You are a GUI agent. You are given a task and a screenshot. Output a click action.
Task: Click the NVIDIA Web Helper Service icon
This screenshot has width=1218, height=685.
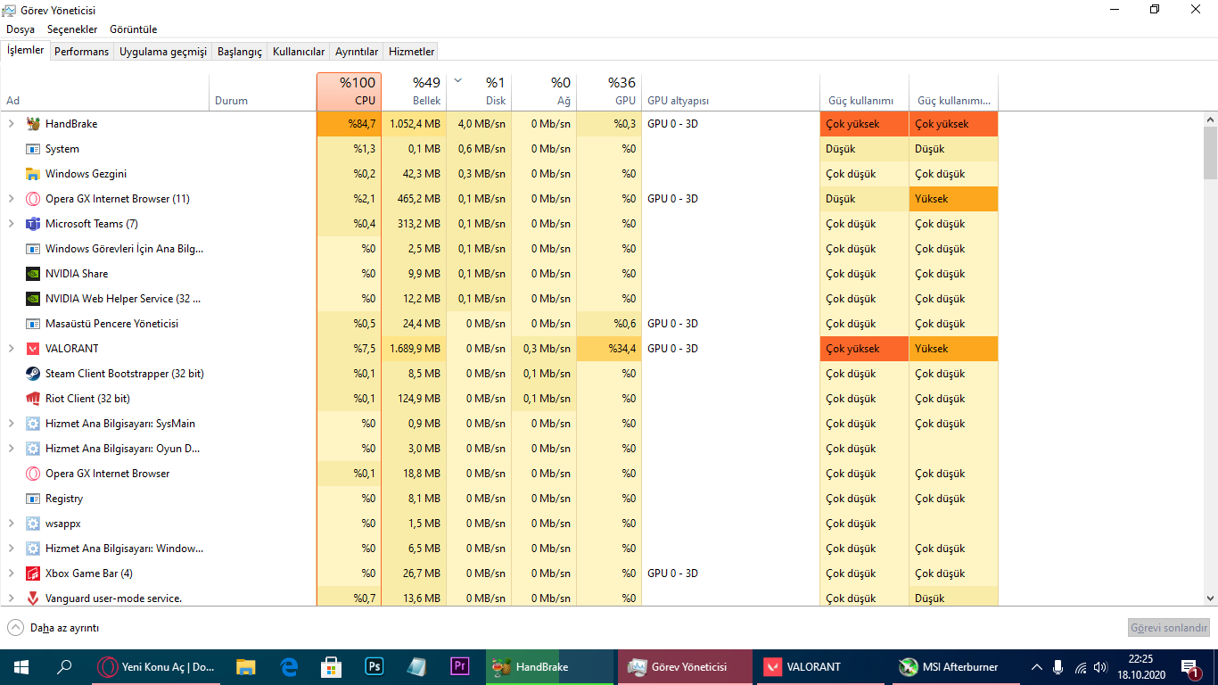pos(33,299)
